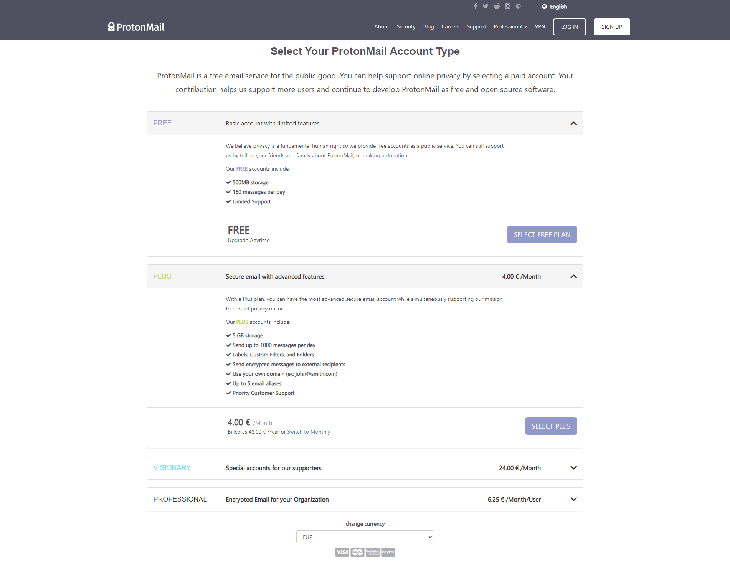The width and height of the screenshot is (730, 571).
Task: Open the About page
Action: pos(382,26)
